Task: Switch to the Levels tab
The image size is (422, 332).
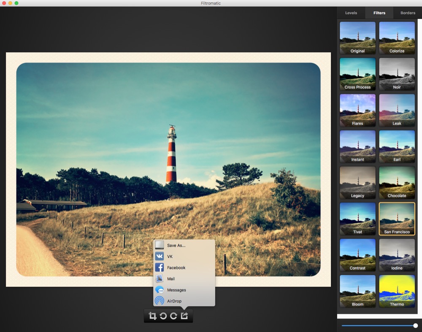Action: point(351,13)
